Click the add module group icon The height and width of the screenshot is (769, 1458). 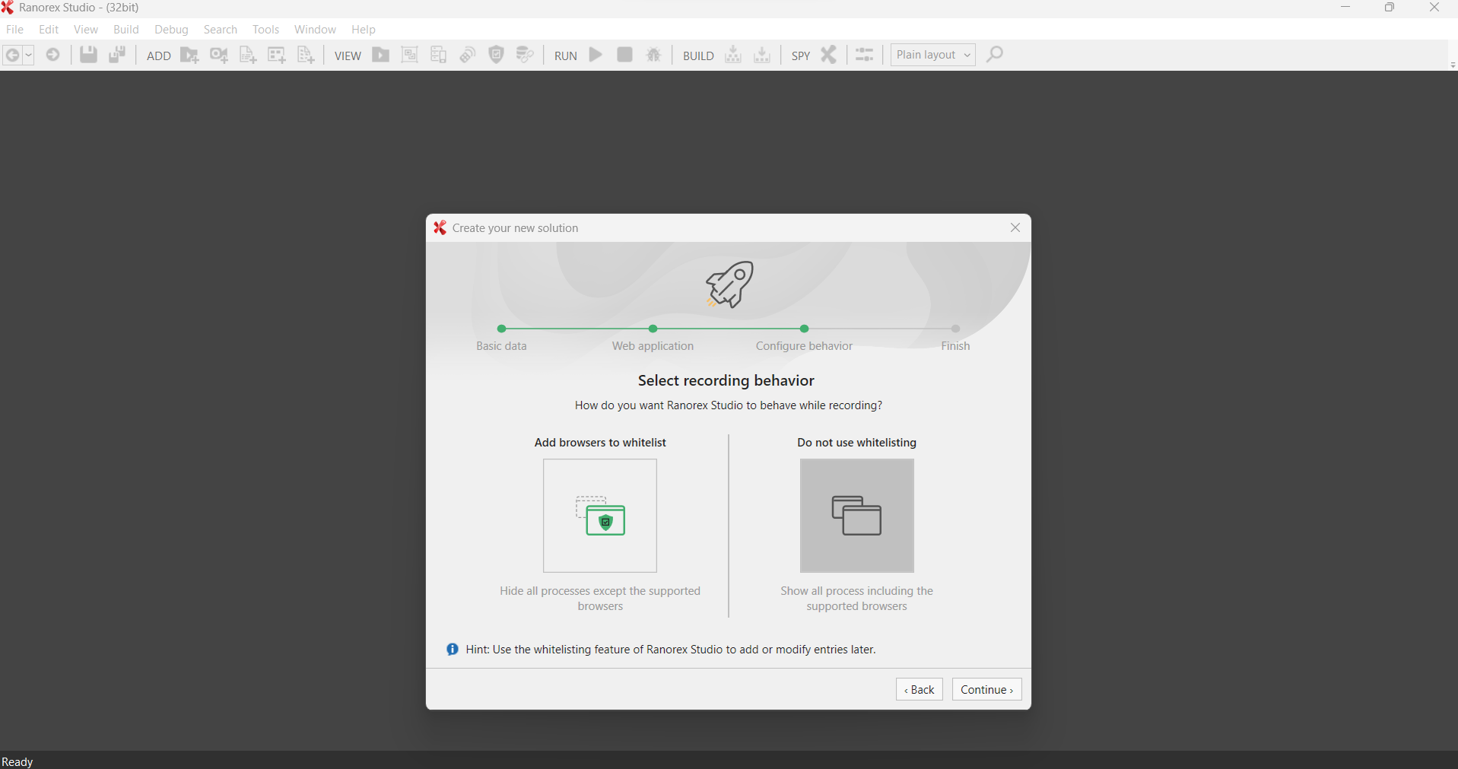click(306, 56)
